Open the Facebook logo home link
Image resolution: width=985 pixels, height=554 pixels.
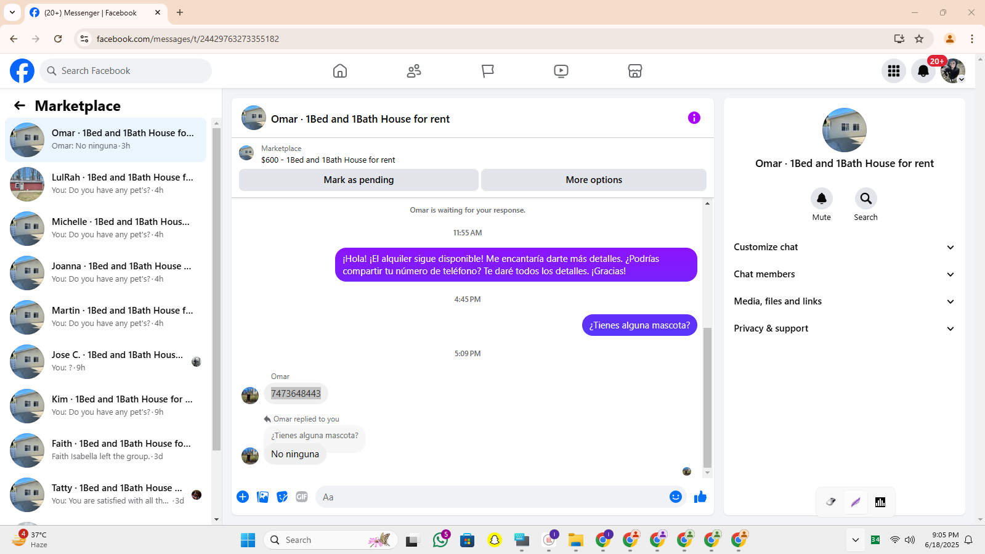22,71
